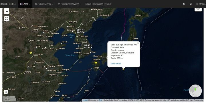Click the Seoul city label

click(84, 42)
